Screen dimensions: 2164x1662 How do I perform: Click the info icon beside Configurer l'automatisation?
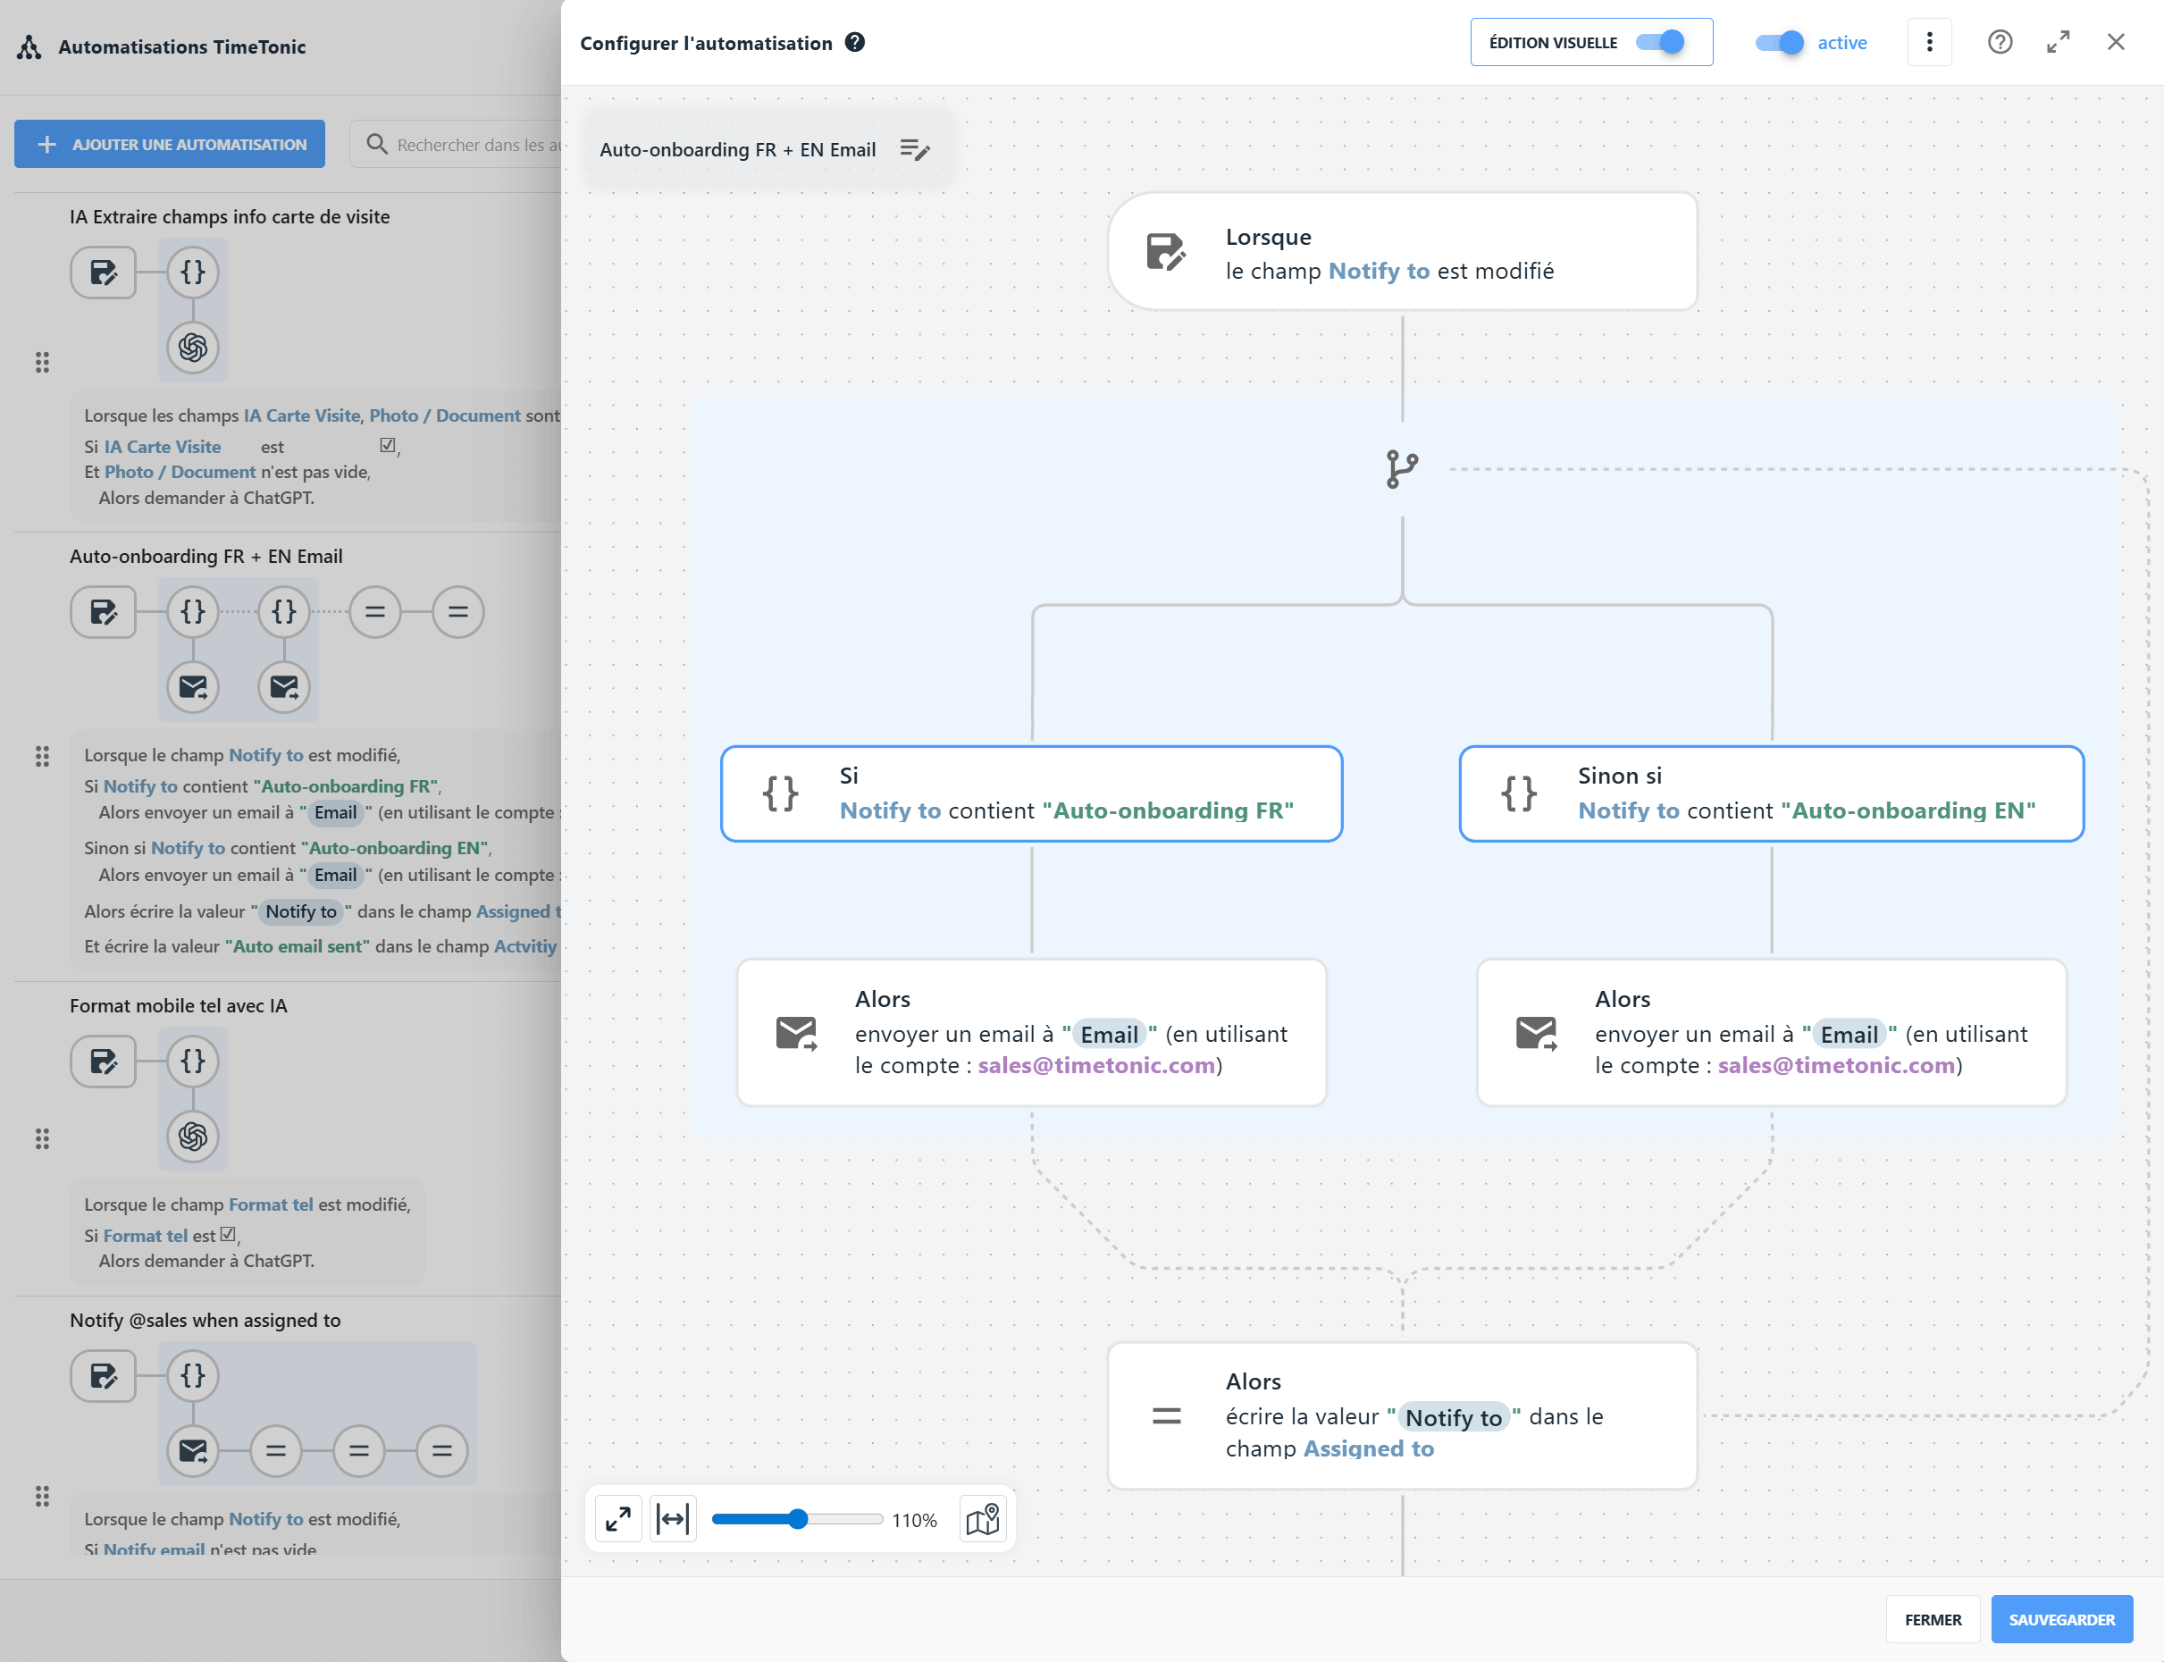856,43
